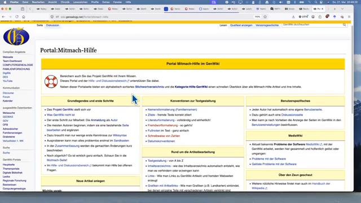Open Hauptseite in the sidebar
Viewport: 361px width, 203px height.
click(8, 165)
